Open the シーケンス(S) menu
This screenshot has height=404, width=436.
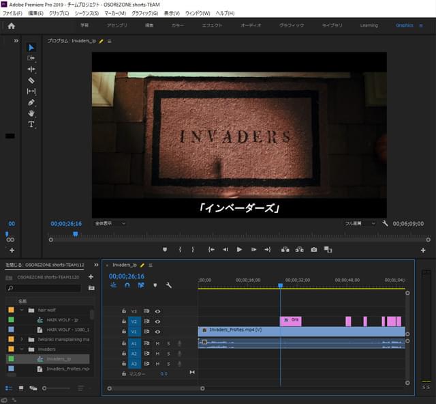coord(86,13)
